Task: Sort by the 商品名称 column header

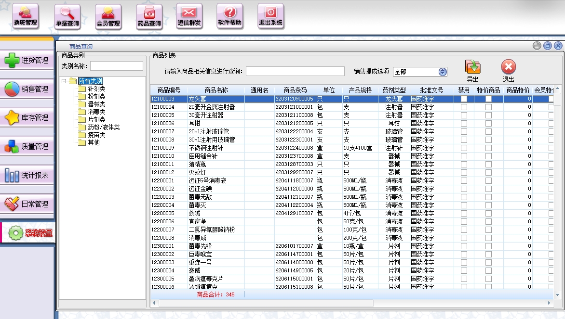Action: point(216,90)
